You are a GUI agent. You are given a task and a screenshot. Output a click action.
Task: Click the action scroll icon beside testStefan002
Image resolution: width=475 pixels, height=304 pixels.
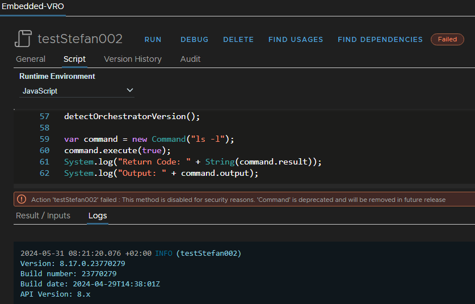[x=23, y=39]
